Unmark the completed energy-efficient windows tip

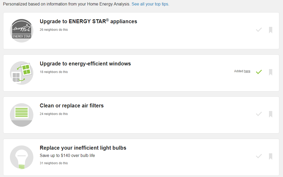point(259,72)
